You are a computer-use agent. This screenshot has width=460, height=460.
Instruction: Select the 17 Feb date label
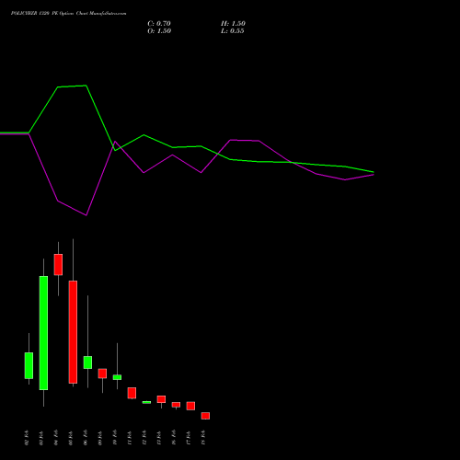coord(189,438)
